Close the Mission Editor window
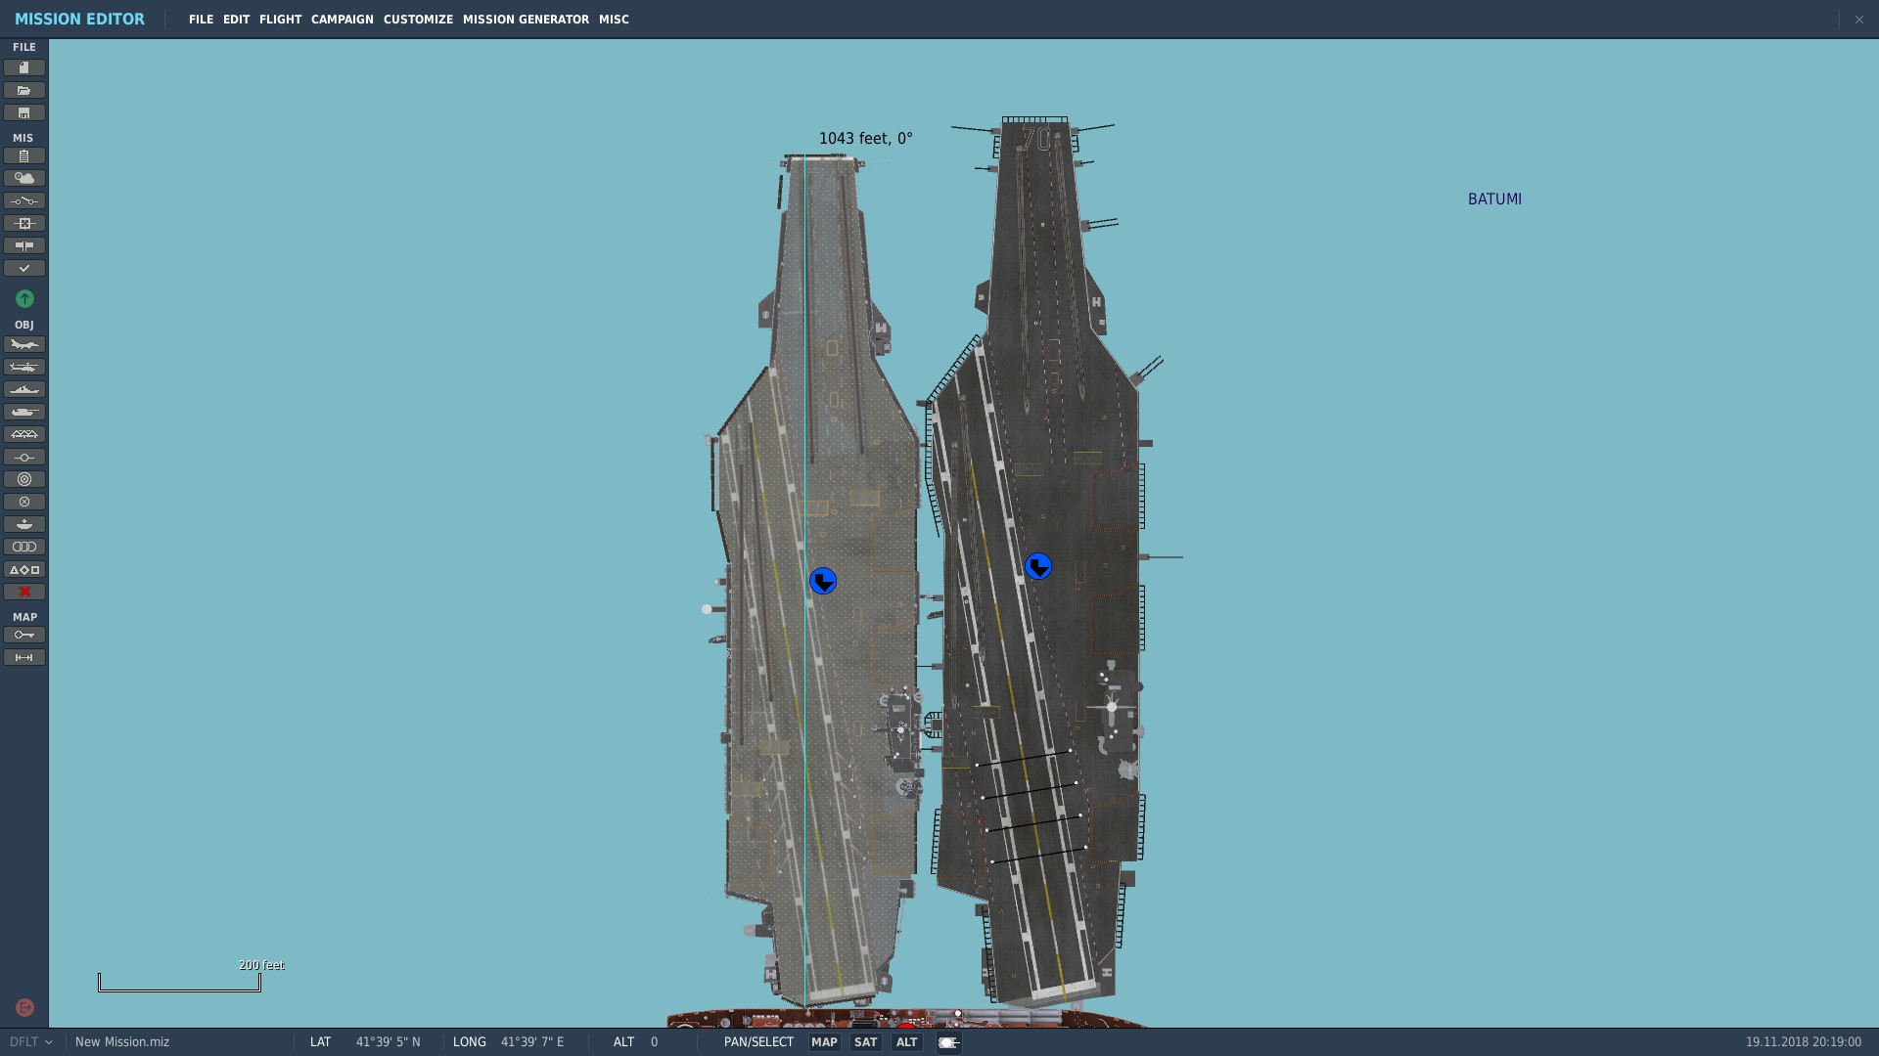 [x=1859, y=20]
